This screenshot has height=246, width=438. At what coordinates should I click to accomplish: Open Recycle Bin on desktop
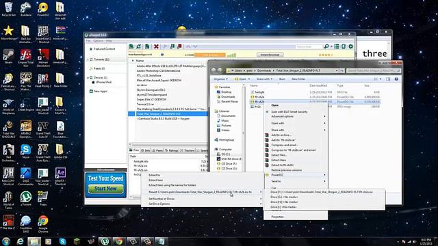(x=8, y=9)
